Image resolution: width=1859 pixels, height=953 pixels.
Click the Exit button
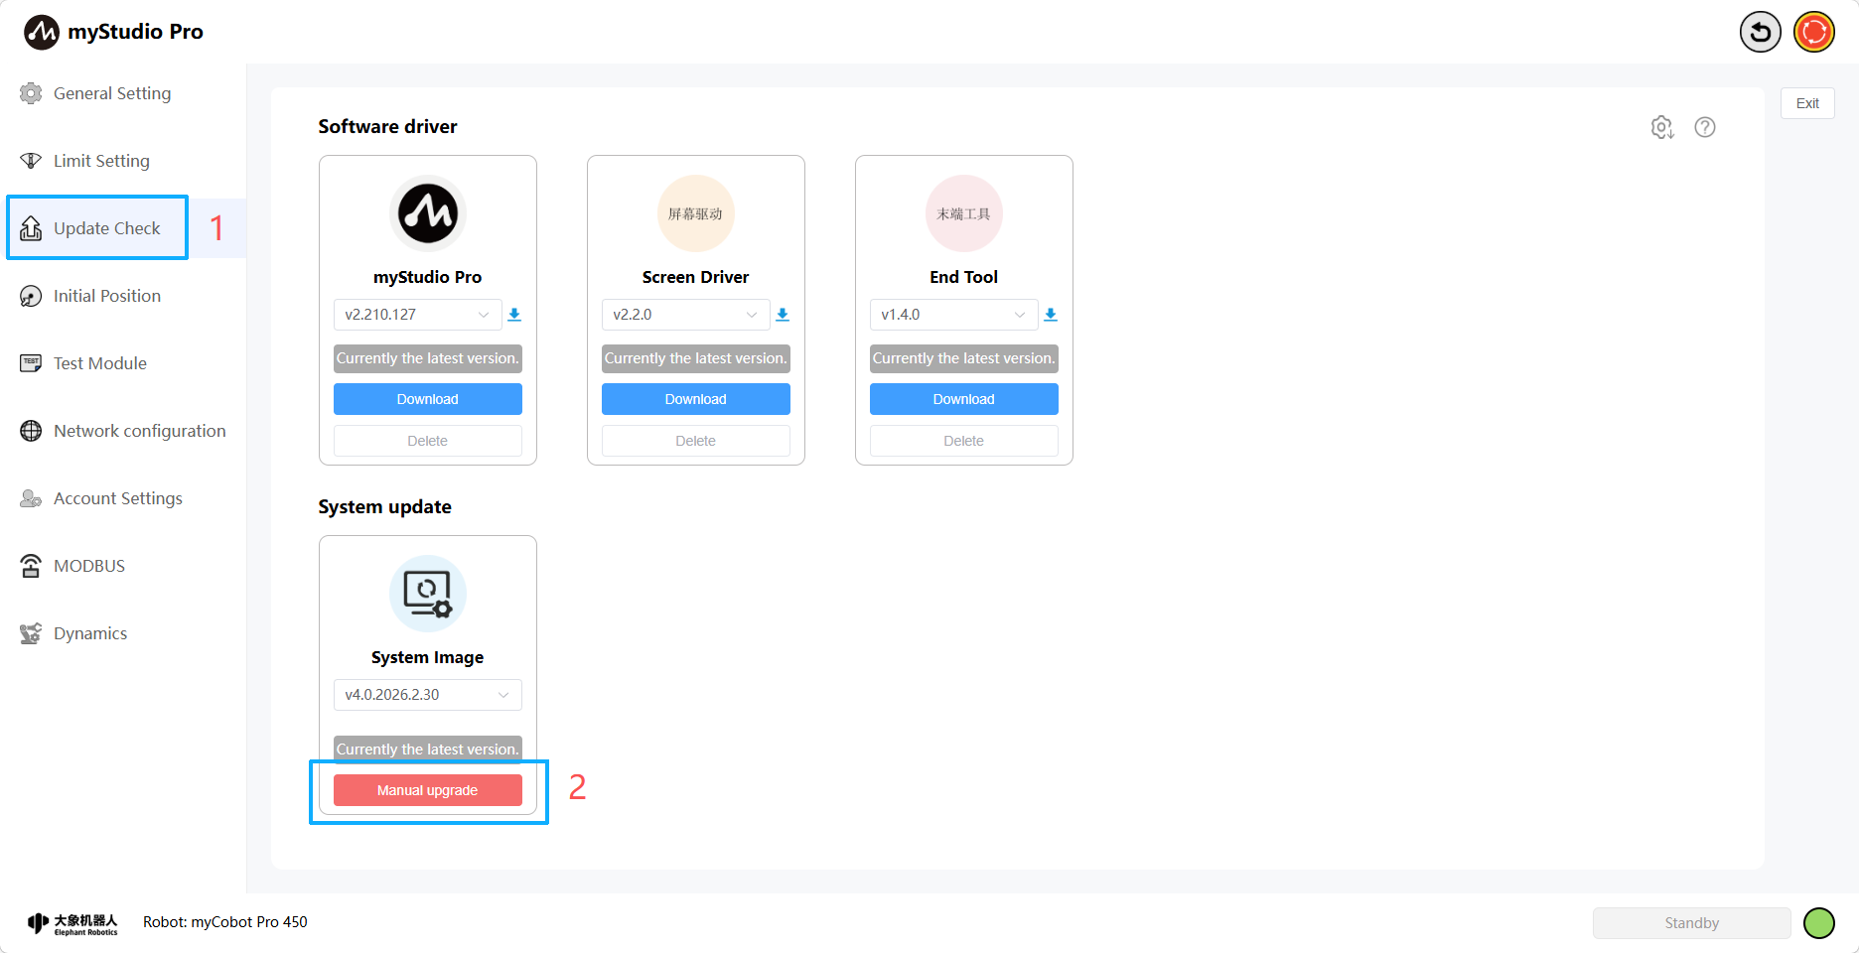(1806, 103)
